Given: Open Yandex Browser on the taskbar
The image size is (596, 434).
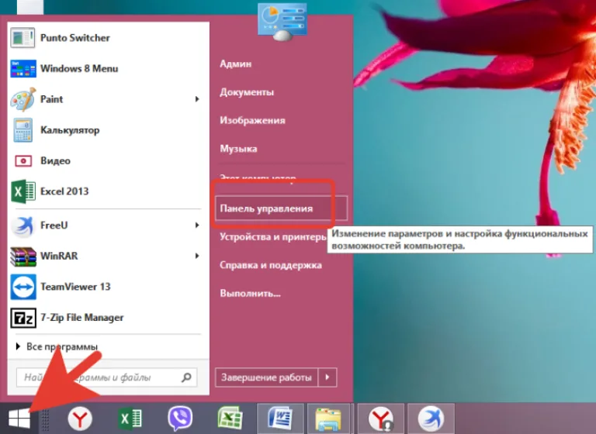Looking at the screenshot, I should click(x=80, y=418).
